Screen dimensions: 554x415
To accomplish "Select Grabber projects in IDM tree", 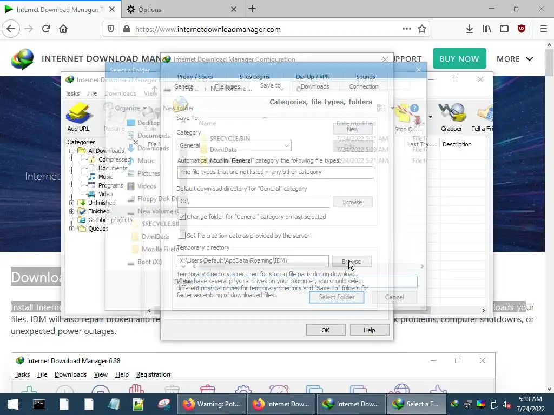I will (110, 220).
